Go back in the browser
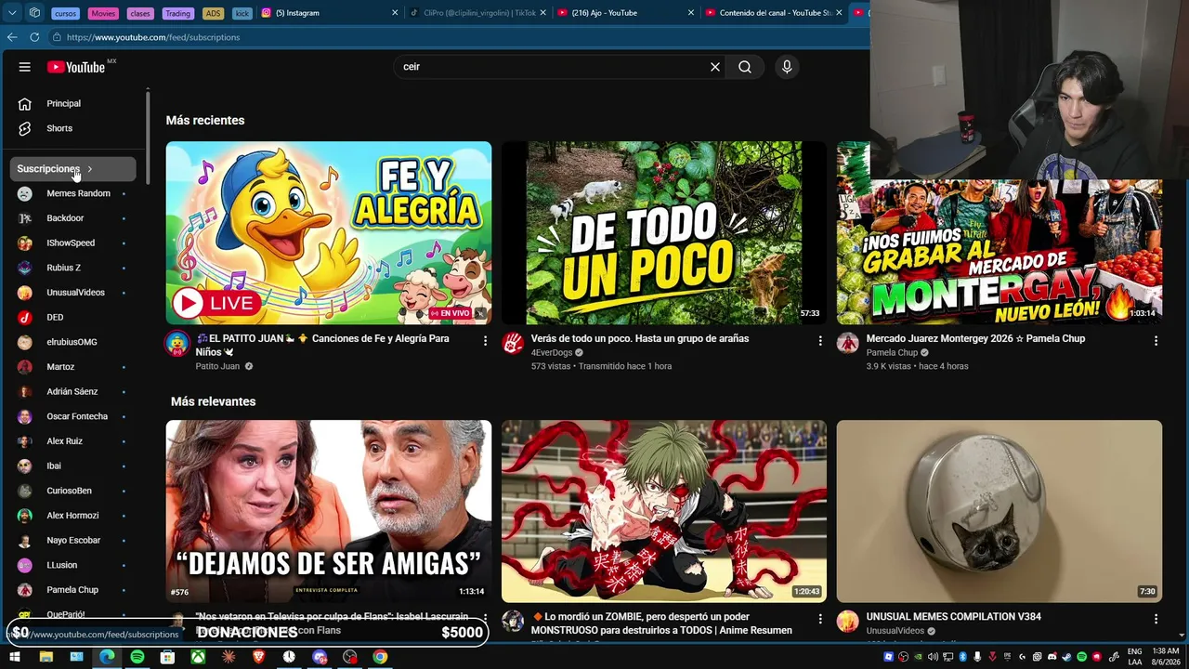Viewport: 1189px width, 669px height. pos(12,37)
